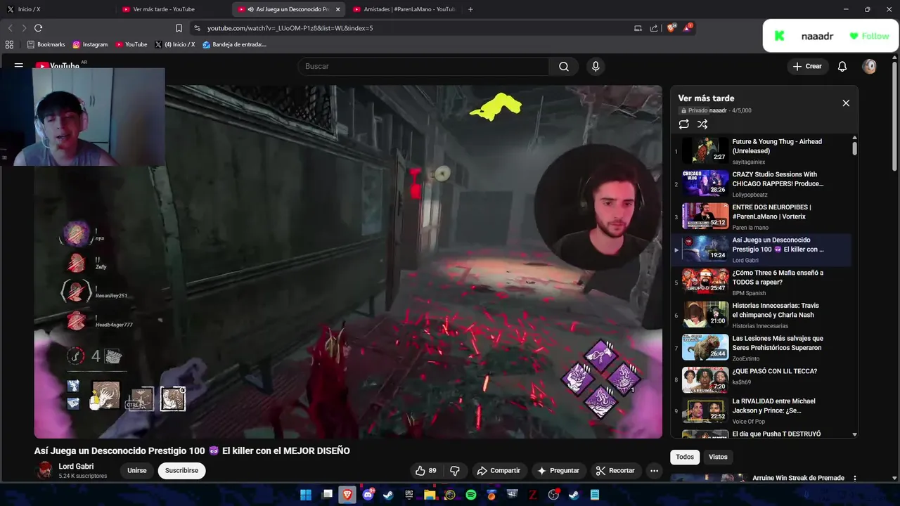Play ENTRE DOS NEUROPIBES playlist item

[x=763, y=216]
